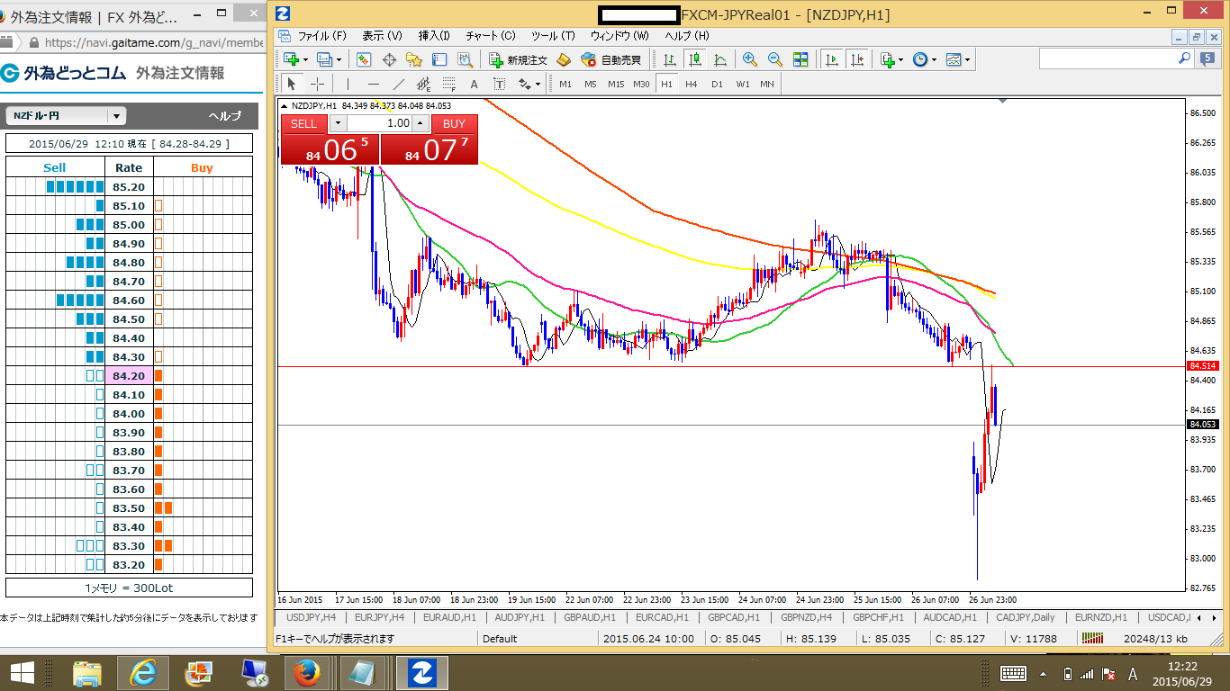Click ヘルプ button in order info page
The image size is (1230, 691).
click(225, 116)
